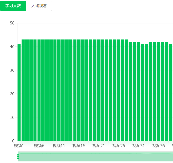Switch to the 学习人数 tab

click(x=13, y=6)
